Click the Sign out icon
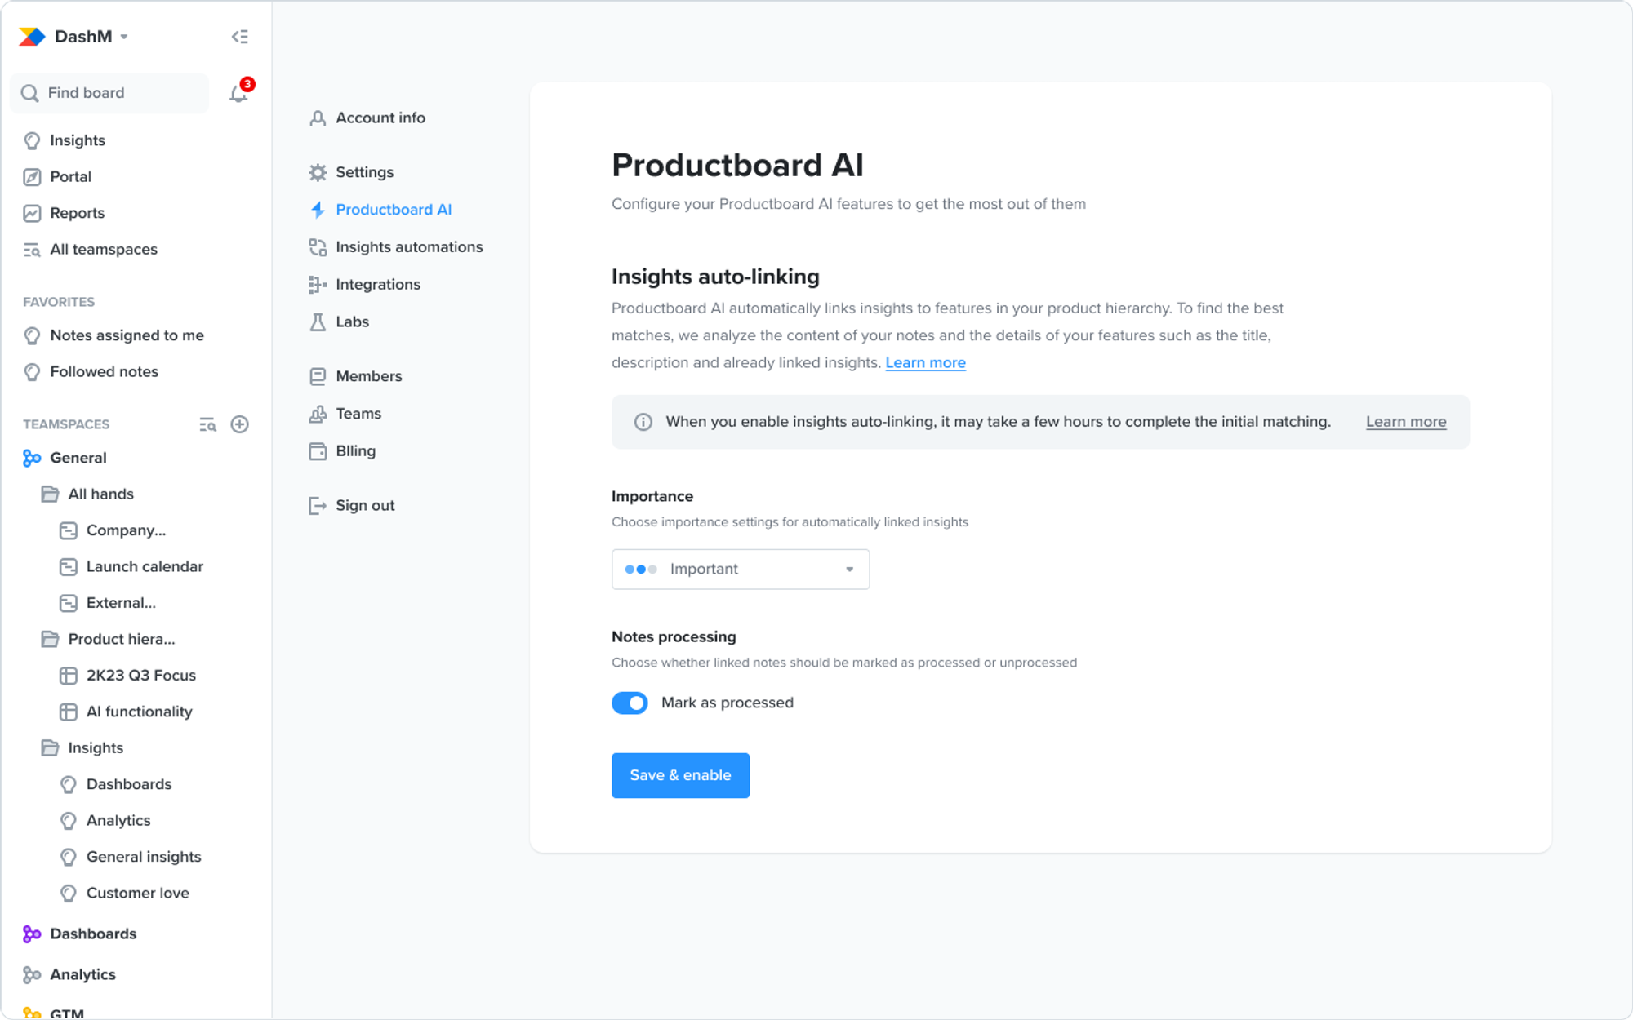This screenshot has width=1633, height=1020. (x=316, y=505)
